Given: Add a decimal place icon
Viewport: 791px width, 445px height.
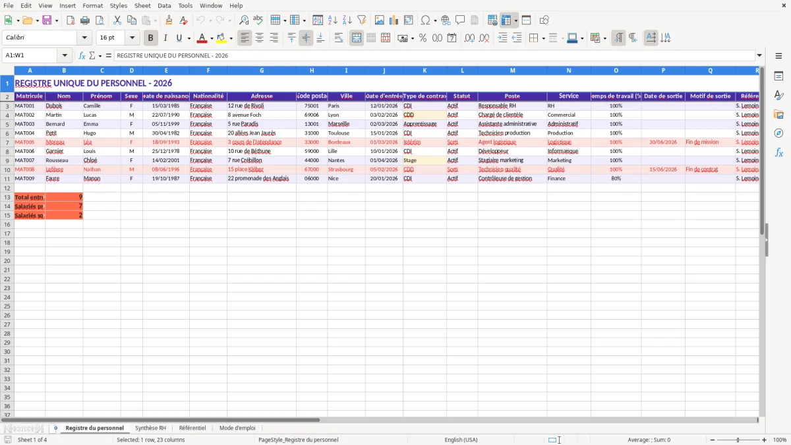Looking at the screenshot, I should 469,38.
